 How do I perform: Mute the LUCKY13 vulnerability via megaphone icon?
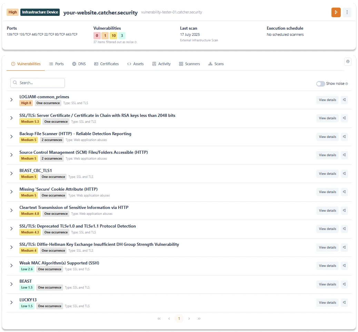point(344,303)
